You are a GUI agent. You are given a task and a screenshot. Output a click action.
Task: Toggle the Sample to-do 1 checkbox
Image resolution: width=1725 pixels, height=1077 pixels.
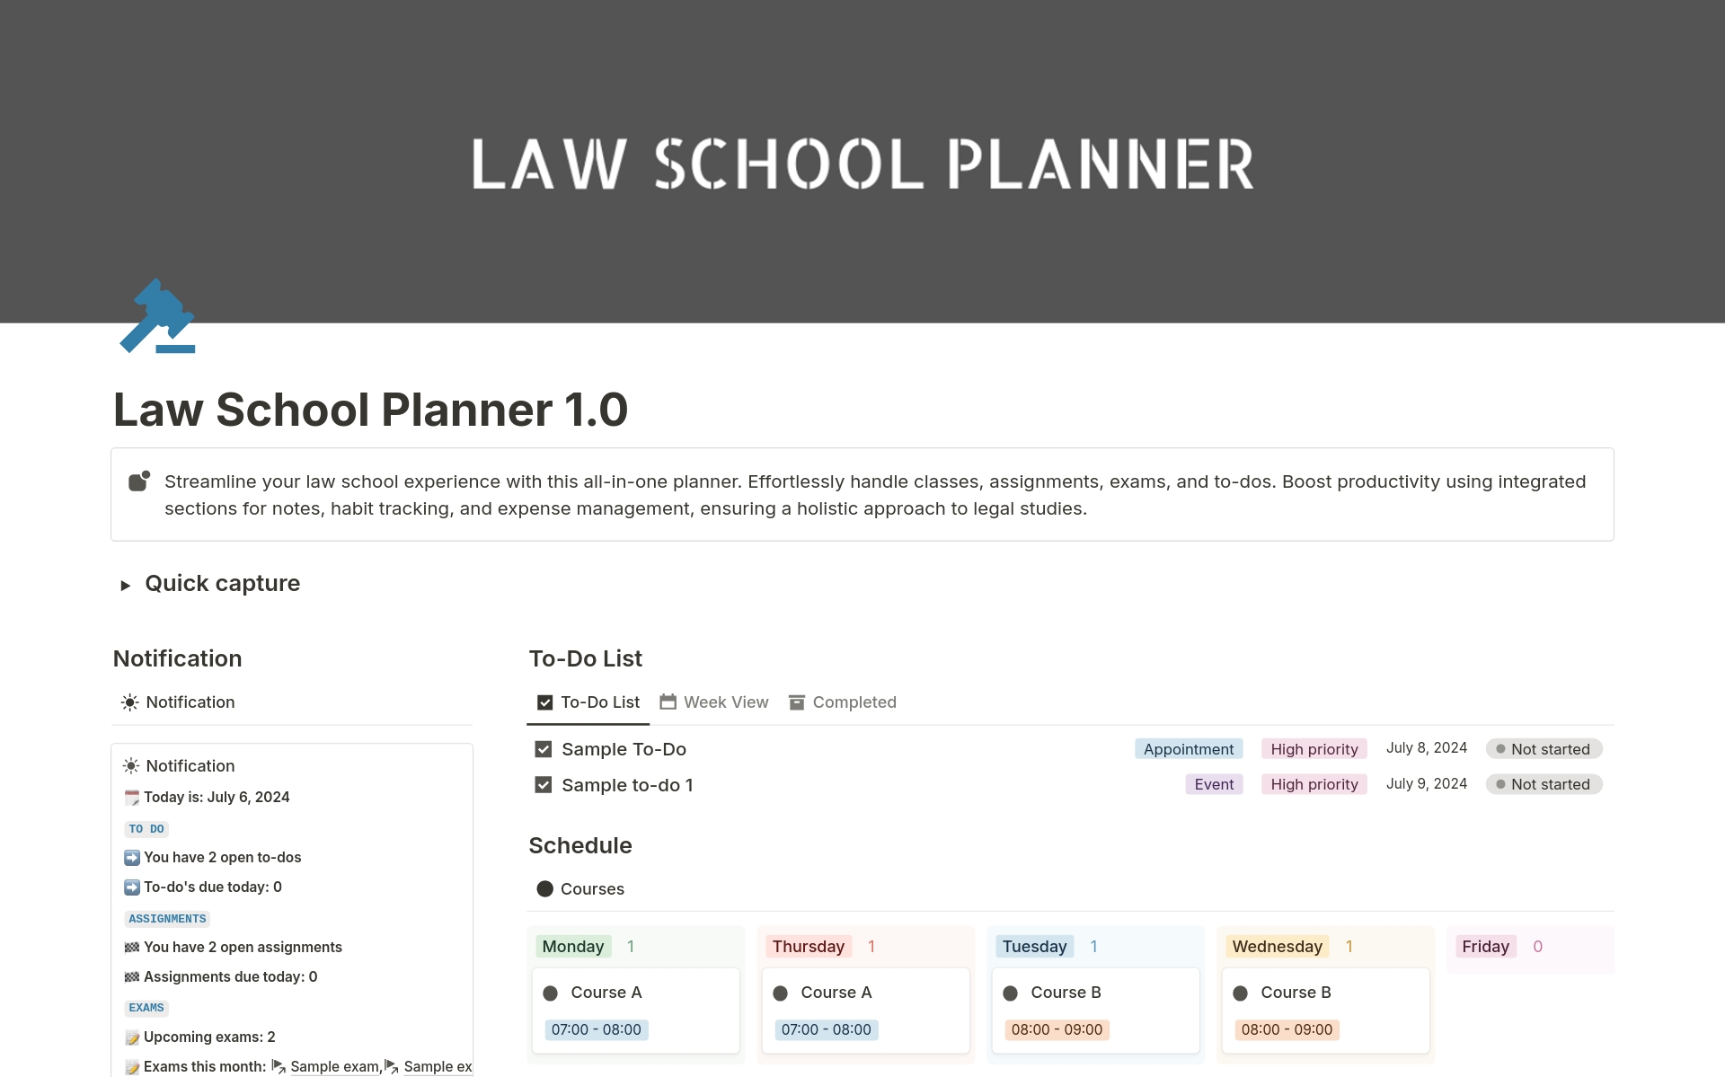click(544, 785)
